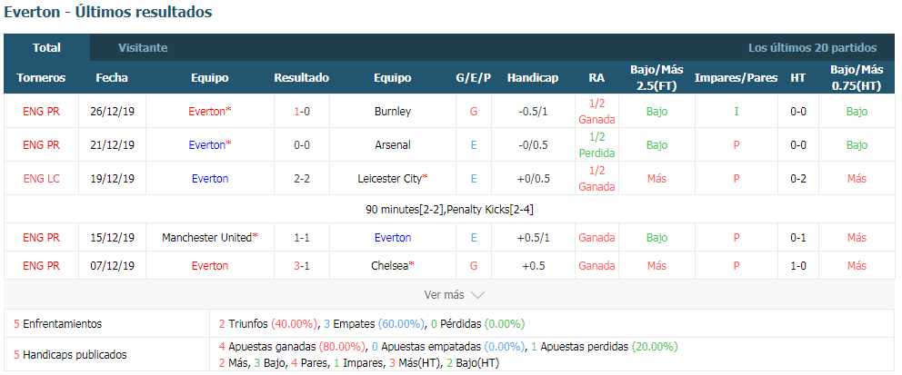
Task: Click the 3-1 result versus Chelsea
Action: [302, 266]
